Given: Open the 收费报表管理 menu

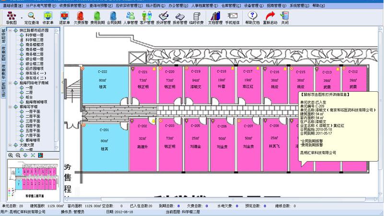Looking at the screenshot, I should tap(73, 5).
